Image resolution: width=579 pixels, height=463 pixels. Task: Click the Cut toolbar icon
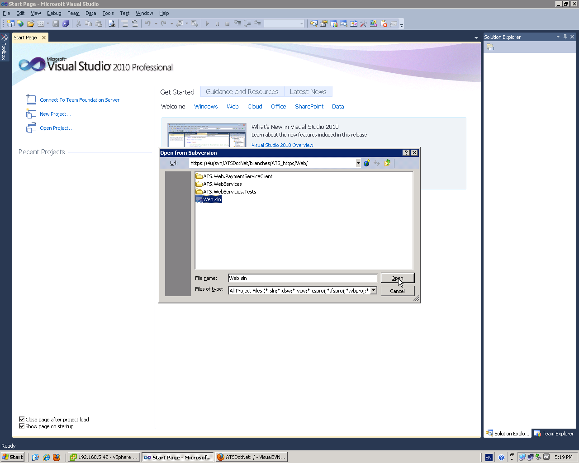(x=78, y=24)
